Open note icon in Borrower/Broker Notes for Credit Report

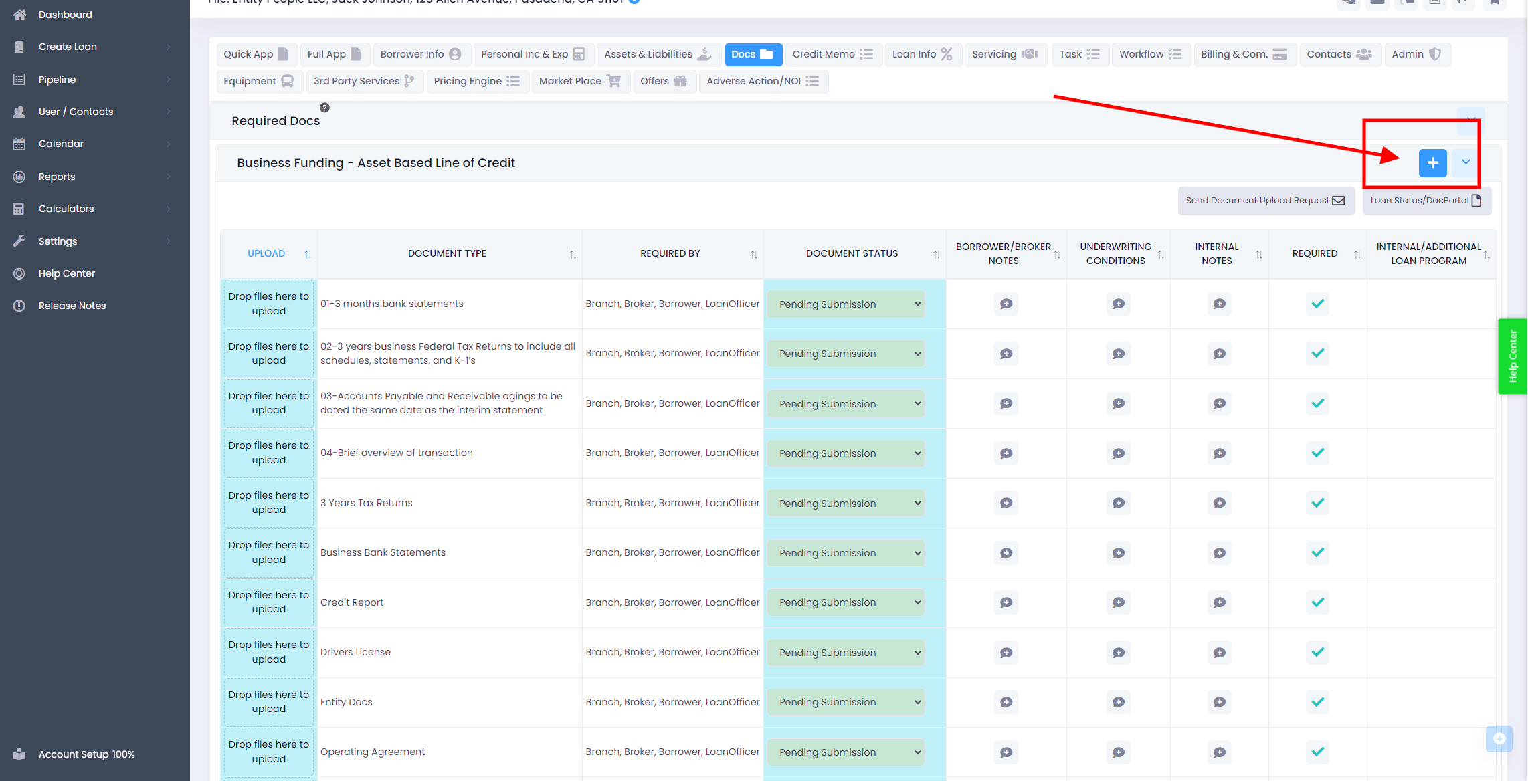click(x=1006, y=602)
